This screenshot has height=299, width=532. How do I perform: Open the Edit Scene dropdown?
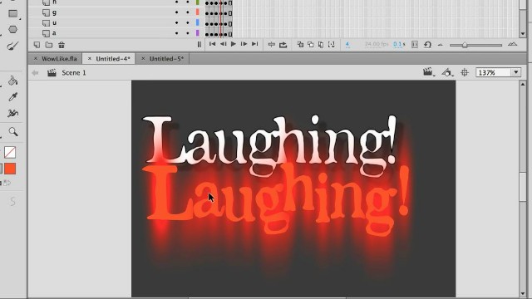[429, 72]
